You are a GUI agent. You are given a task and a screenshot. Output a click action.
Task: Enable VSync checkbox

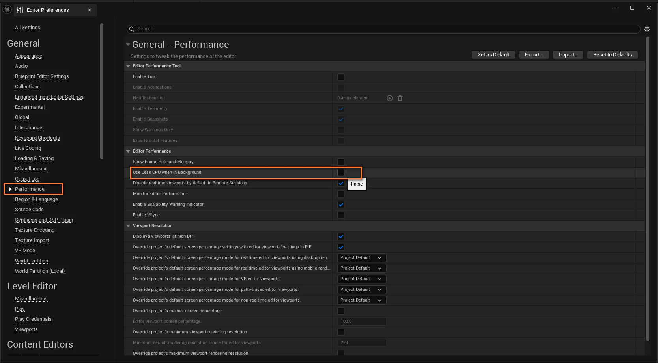[341, 215]
